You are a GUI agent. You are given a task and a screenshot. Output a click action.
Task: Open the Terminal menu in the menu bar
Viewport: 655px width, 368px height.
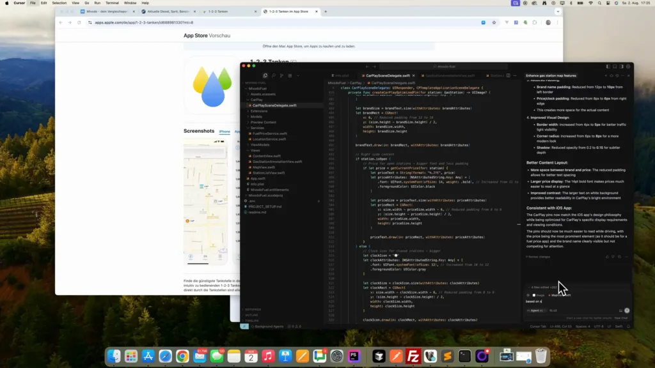112,3
